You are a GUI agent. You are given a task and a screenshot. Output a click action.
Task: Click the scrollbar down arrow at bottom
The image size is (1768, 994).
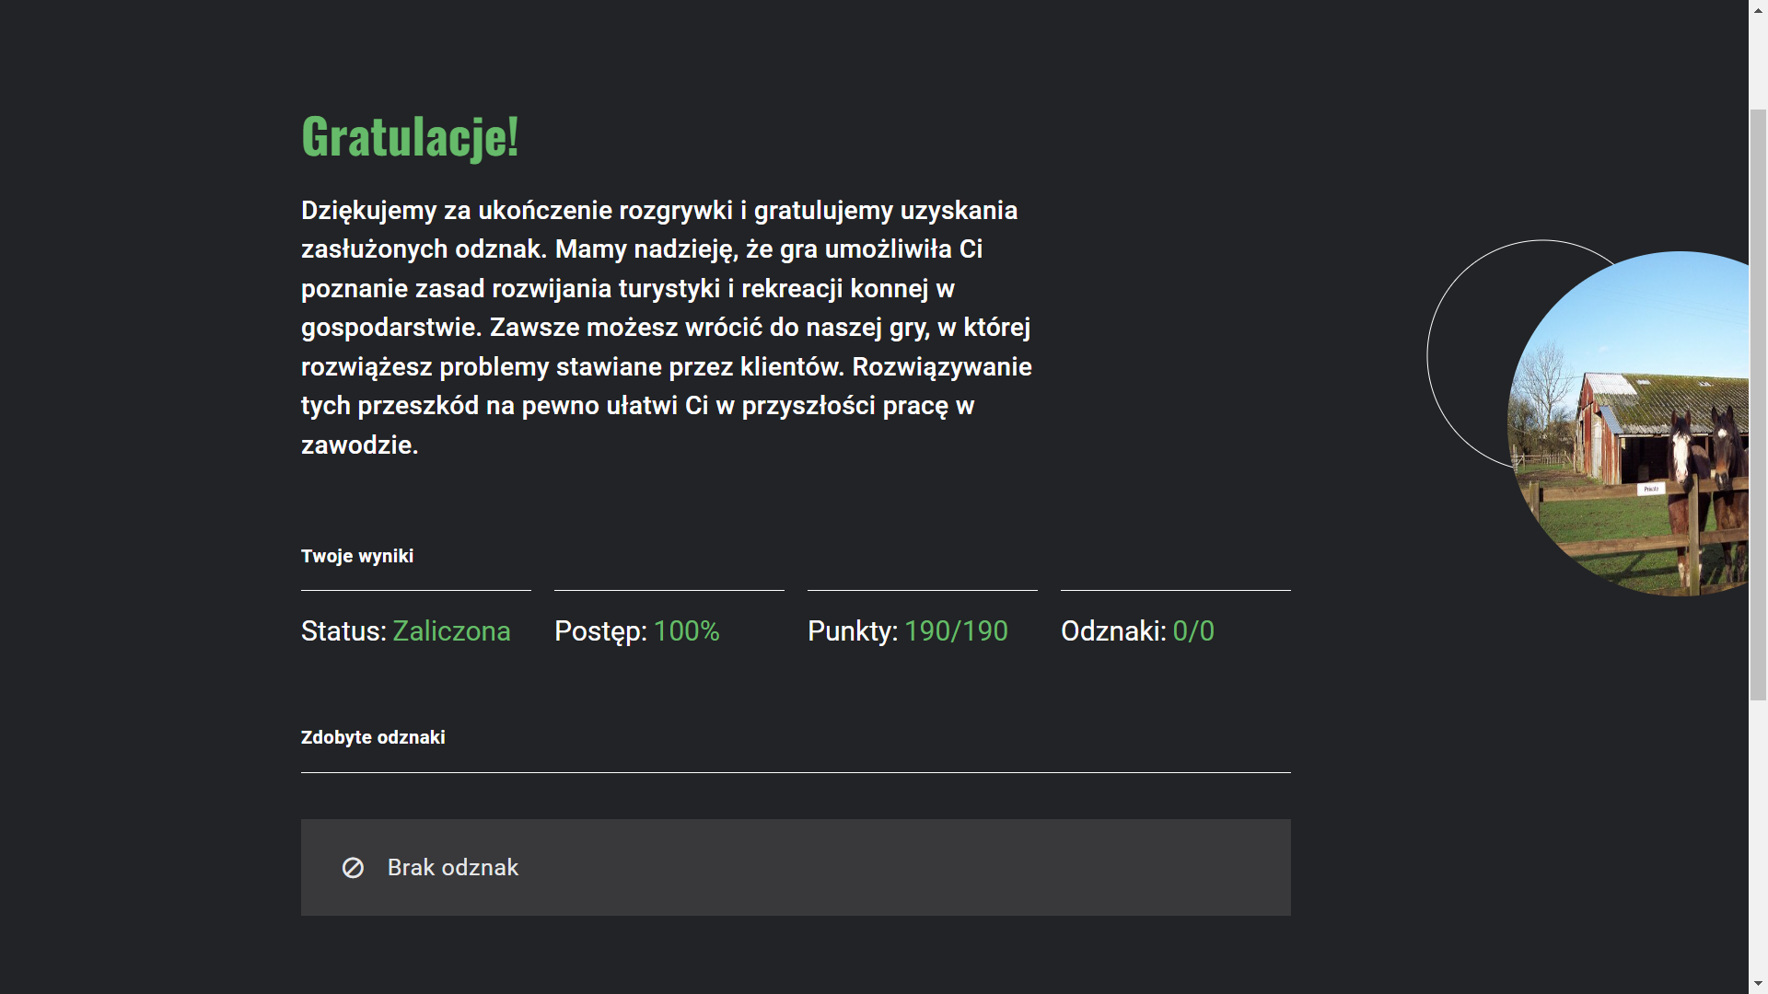(1758, 984)
